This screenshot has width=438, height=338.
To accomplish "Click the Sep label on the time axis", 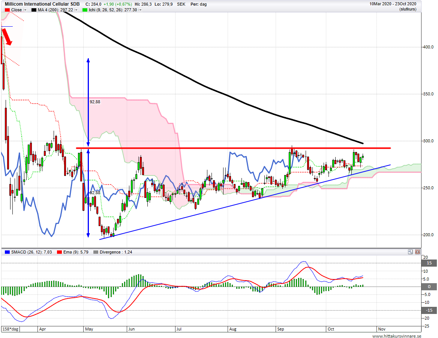I will 280,329.
